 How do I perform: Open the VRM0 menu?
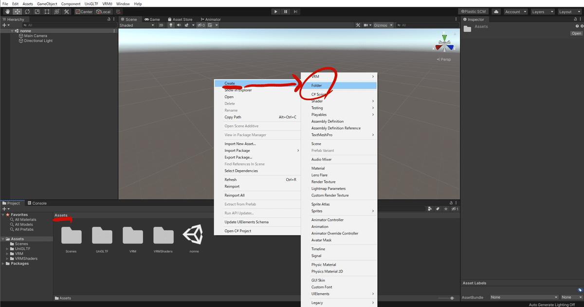click(107, 3)
